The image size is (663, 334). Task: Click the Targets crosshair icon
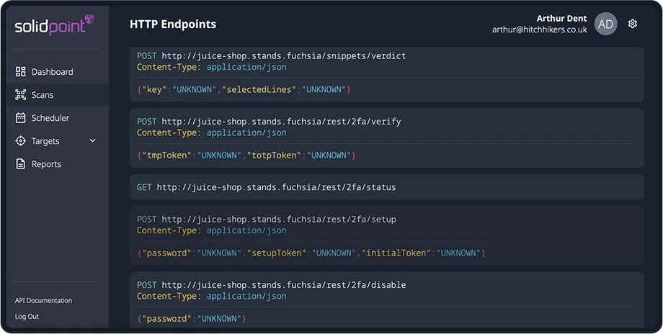click(x=20, y=141)
